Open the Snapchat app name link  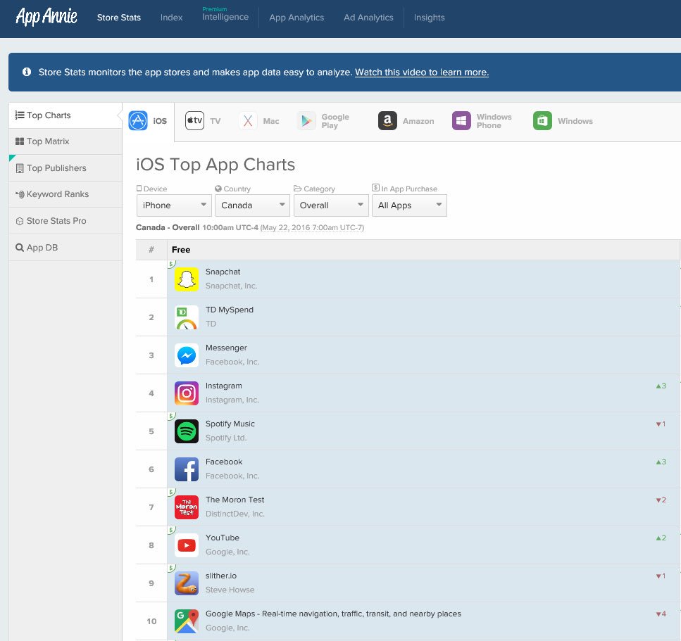click(223, 272)
